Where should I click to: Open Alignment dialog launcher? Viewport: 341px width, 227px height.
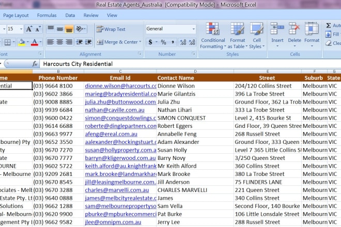139,54
